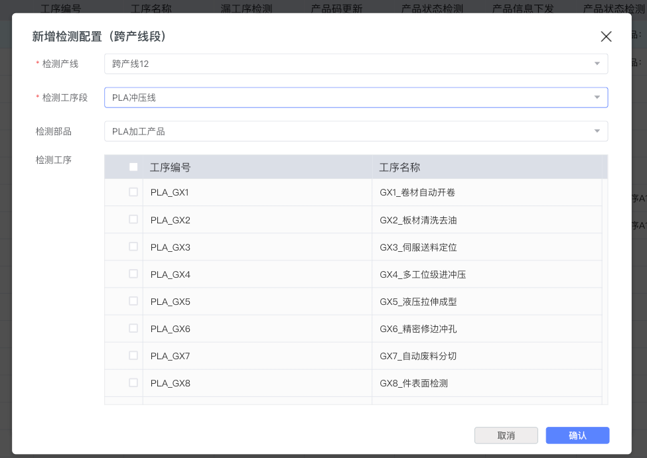Tick the checkbox for PLA_GX8

(133, 382)
